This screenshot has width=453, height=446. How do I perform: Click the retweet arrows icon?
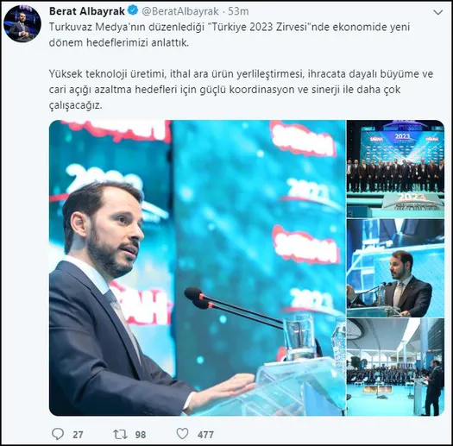[x=120, y=434]
